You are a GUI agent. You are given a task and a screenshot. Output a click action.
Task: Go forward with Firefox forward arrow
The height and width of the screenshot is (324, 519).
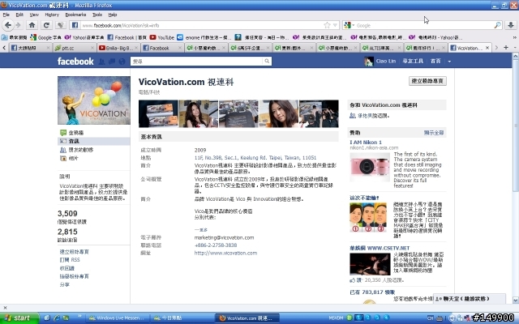(x=18, y=25)
